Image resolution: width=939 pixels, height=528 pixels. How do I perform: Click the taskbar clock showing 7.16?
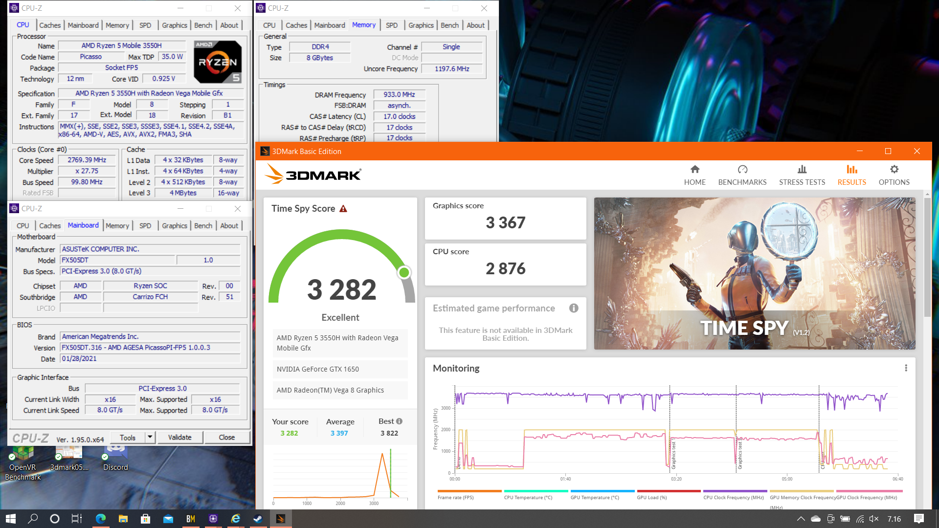pyautogui.click(x=894, y=519)
